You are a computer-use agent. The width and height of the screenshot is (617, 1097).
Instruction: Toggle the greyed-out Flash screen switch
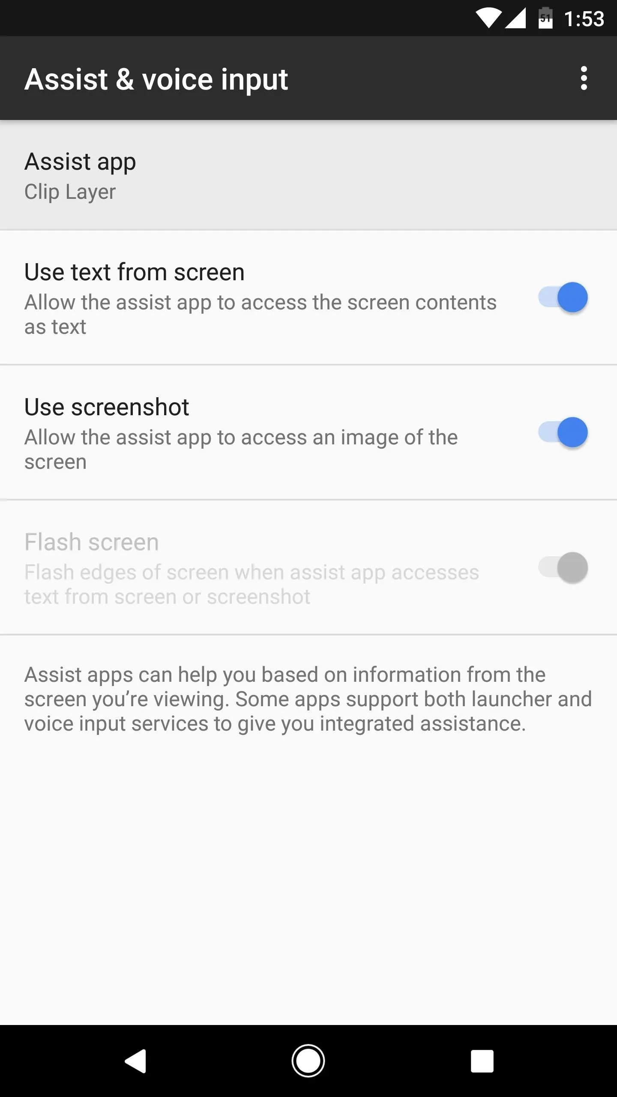pos(563,567)
